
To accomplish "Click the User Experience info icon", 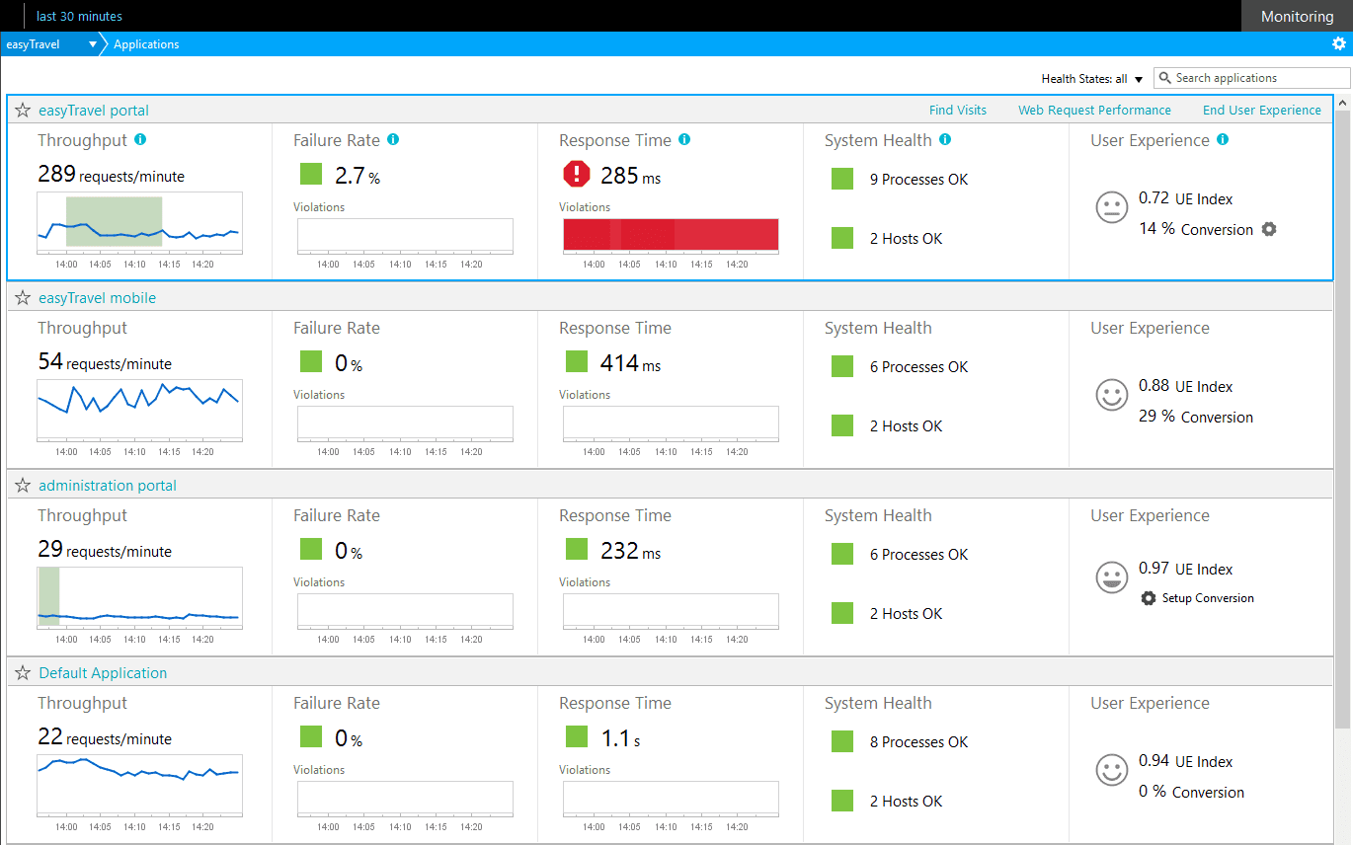I will (x=1223, y=140).
